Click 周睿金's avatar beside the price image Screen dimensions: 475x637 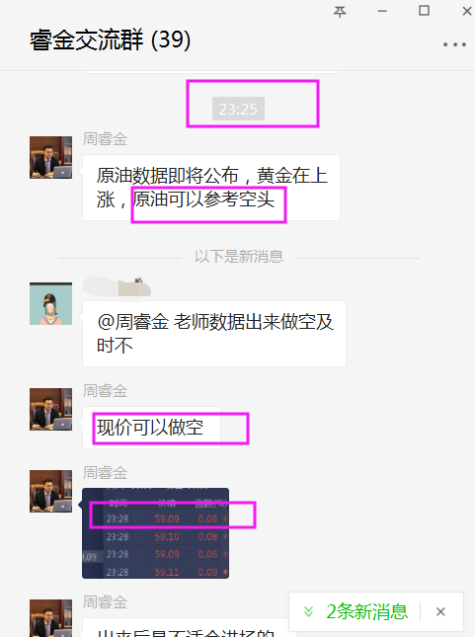tap(50, 491)
